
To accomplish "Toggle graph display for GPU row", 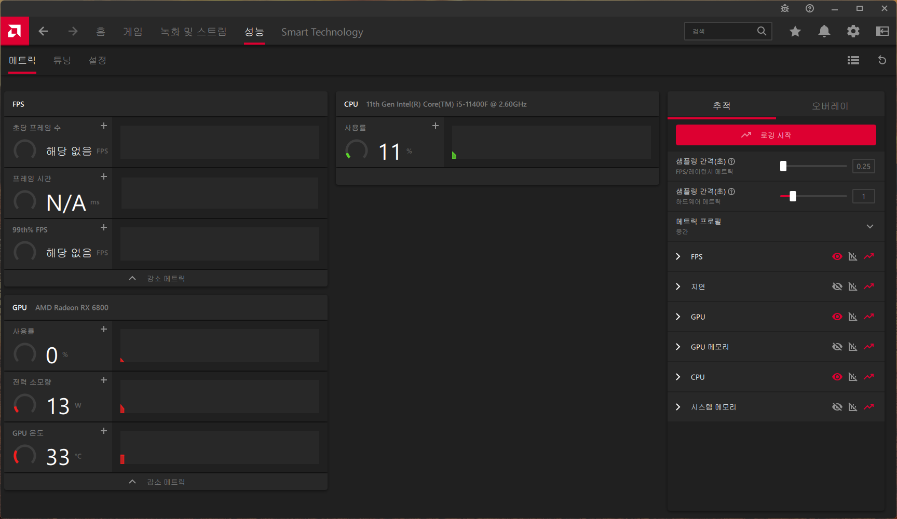I will click(853, 317).
